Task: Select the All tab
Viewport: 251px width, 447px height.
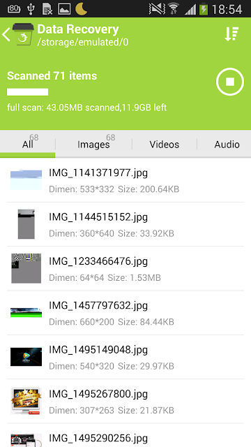Action: 28,145
